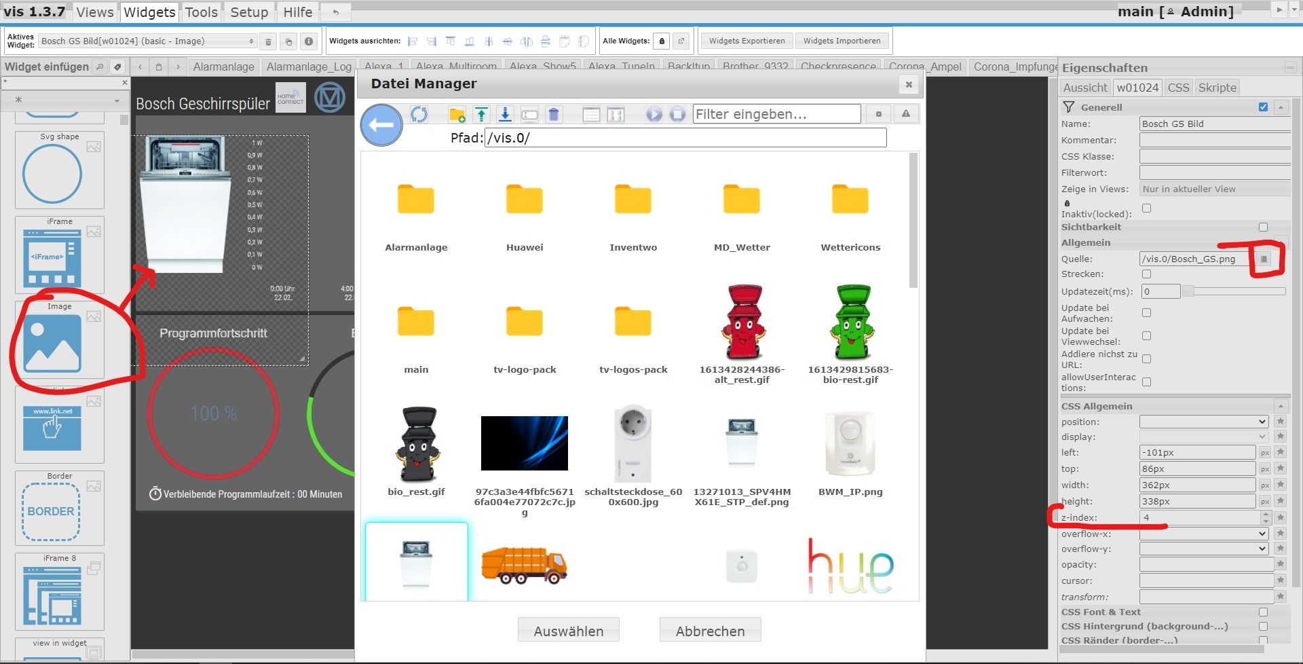The image size is (1303, 664).
Task: Enable the Strecken checkbox
Action: tap(1147, 274)
